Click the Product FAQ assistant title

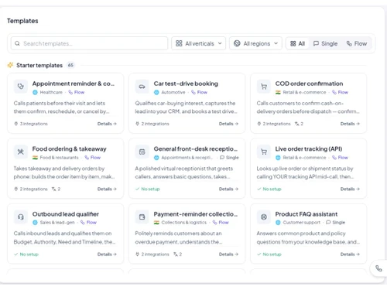coord(307,214)
